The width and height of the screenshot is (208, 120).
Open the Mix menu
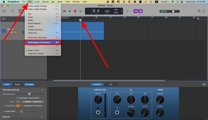click(x=53, y=2)
